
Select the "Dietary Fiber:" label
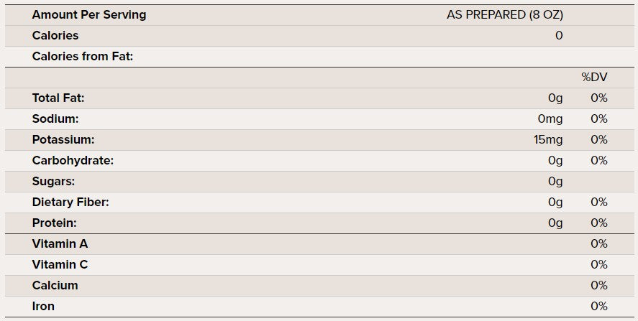(70, 203)
